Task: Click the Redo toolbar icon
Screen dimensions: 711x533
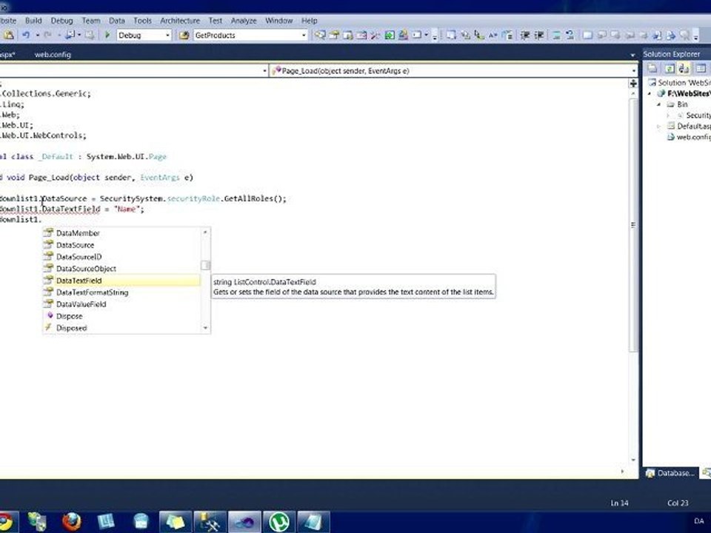Action: point(47,35)
